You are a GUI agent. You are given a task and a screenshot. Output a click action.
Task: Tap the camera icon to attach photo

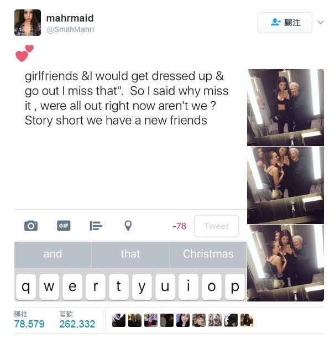pyautogui.click(x=31, y=226)
